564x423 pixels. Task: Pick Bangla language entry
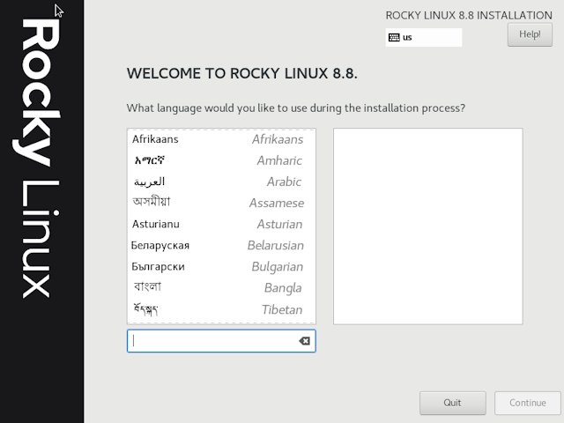(217, 287)
